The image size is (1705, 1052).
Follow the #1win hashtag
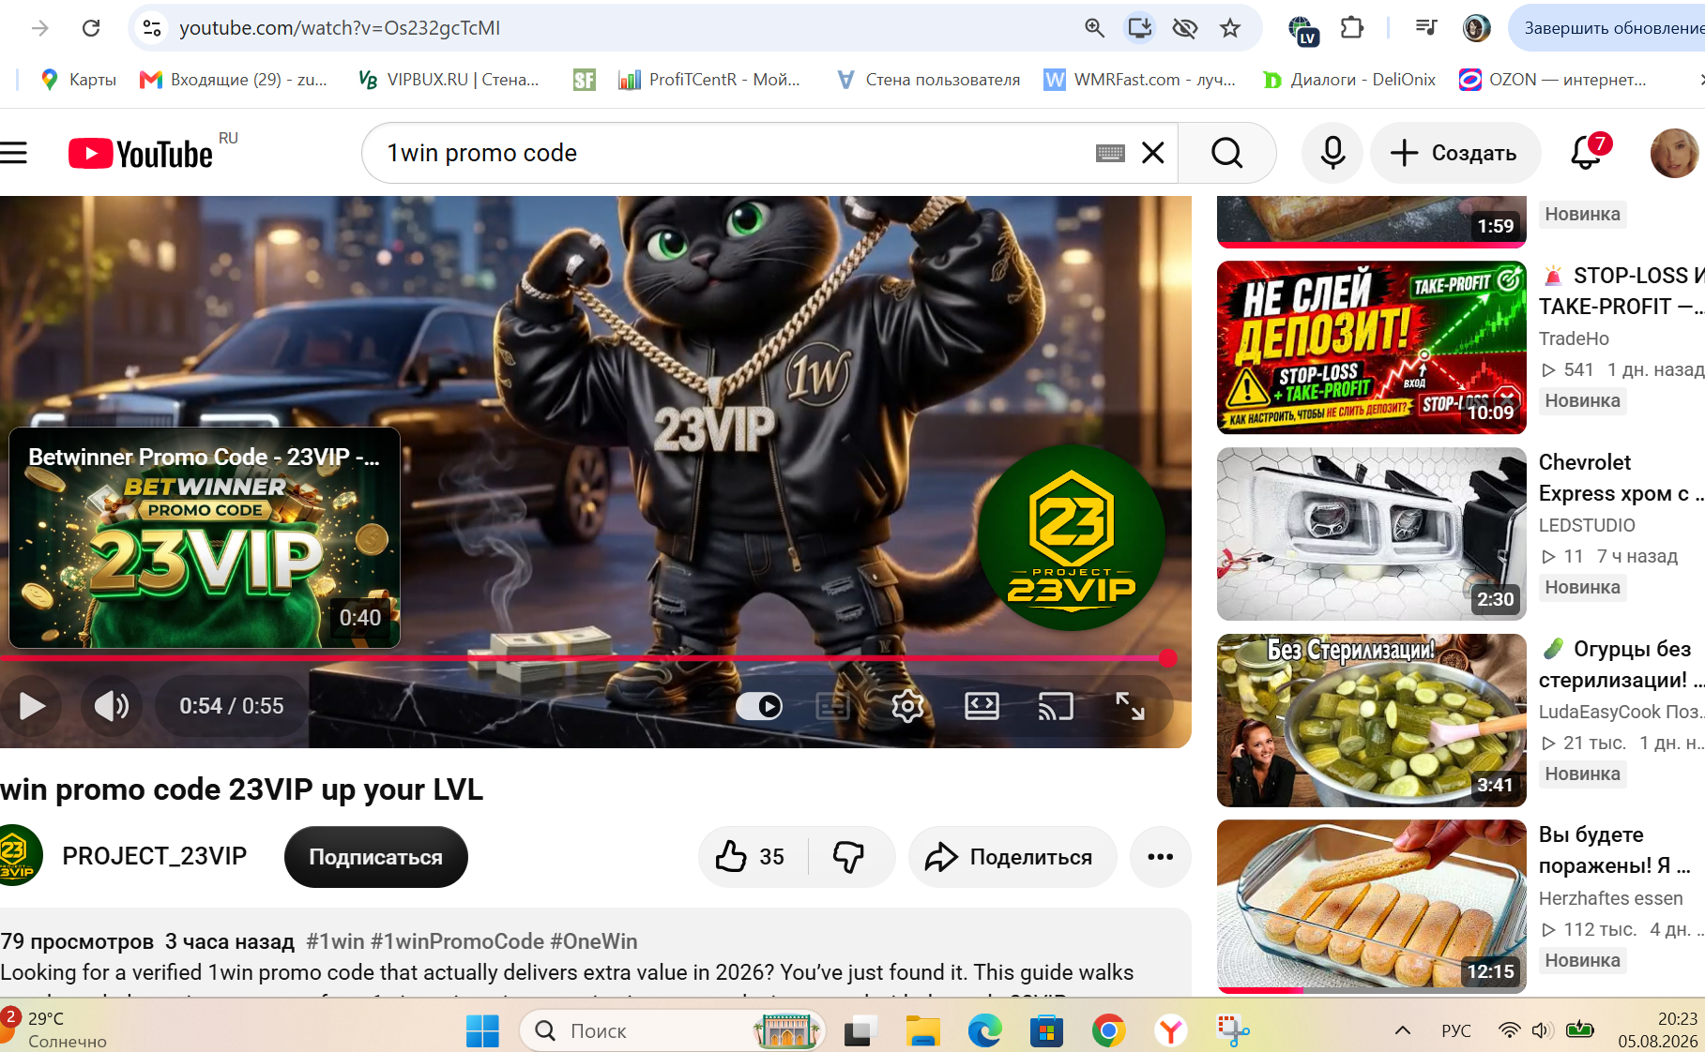click(335, 941)
